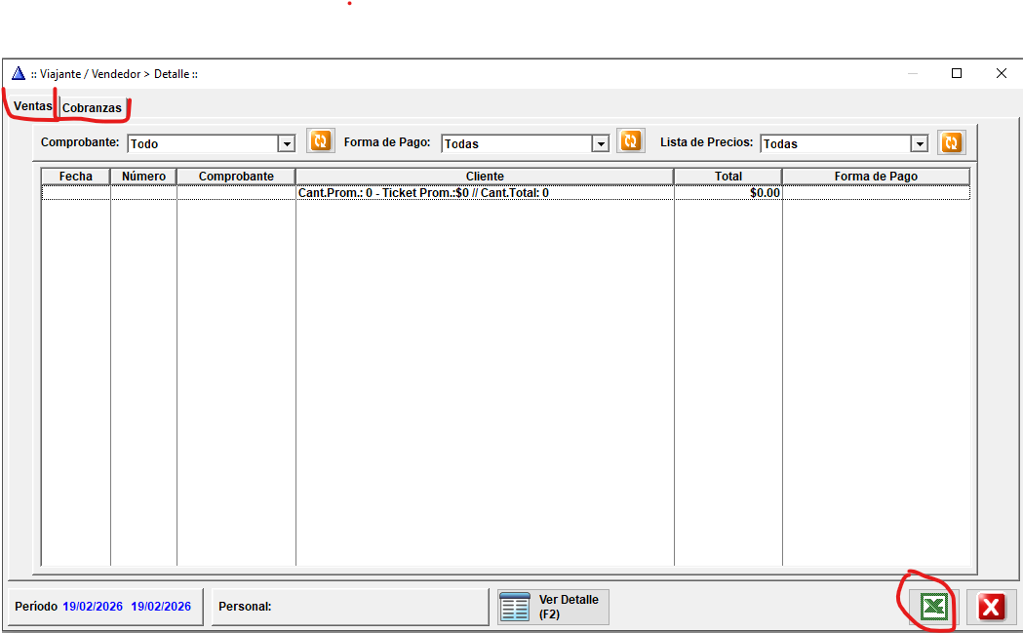Click refresh icon beside Comprobante filter

click(320, 141)
